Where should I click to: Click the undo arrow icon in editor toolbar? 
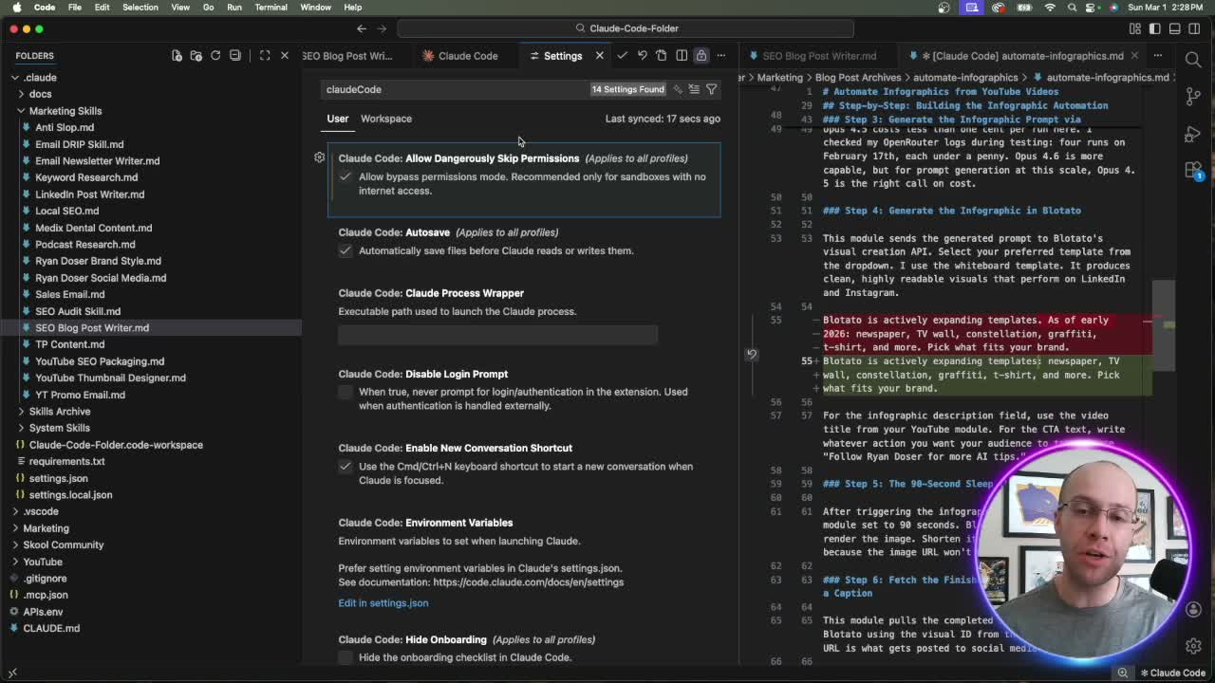642,56
